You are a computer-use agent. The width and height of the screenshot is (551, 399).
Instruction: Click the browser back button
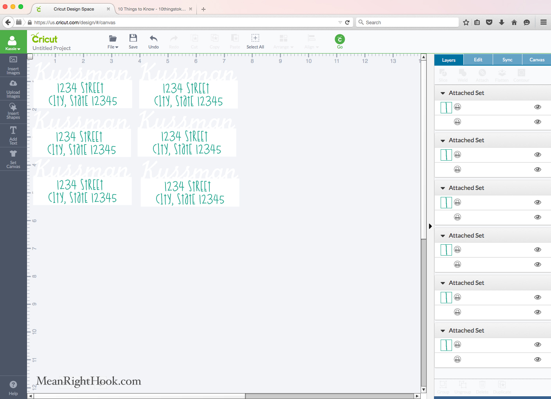[8, 22]
